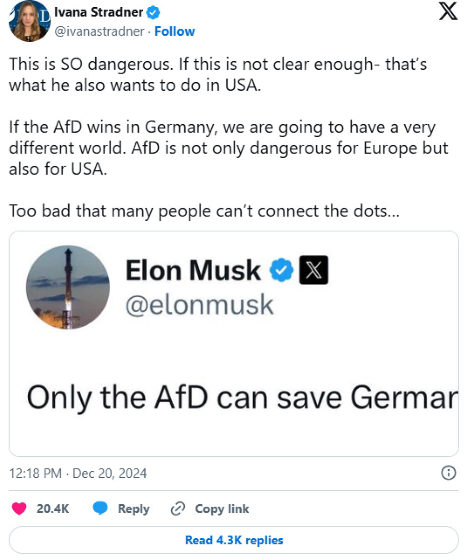Click the 20.4K likes count
This screenshot has height=560, width=467.
tap(53, 509)
